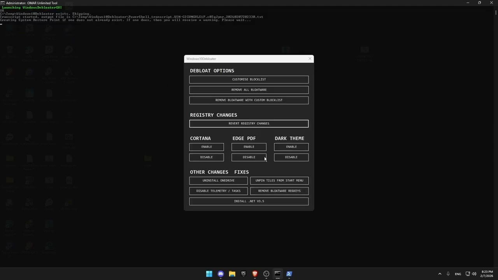The image size is (498, 280).
Task: Enable Dark Theme
Action: pos(291,147)
